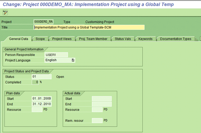Click the Project ID field 000DEMO_MA
Screen dimensions: 201x133
pyautogui.click(x=44, y=22)
